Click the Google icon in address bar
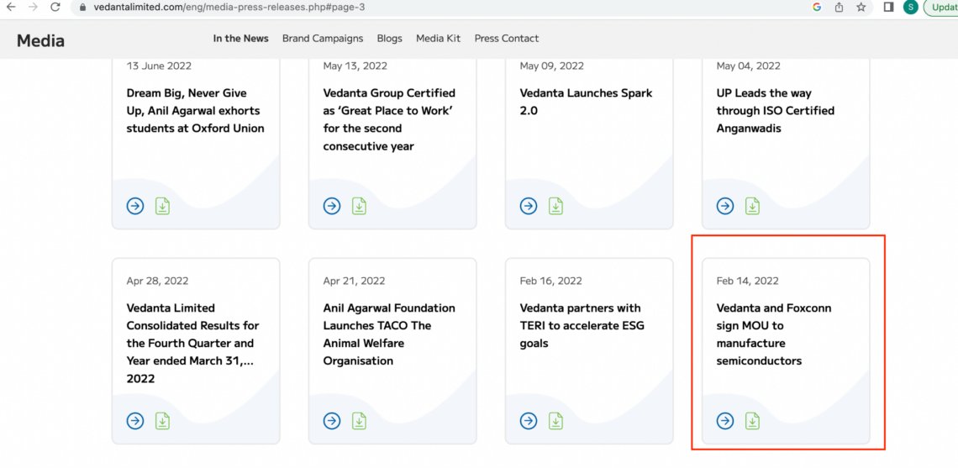The height and width of the screenshot is (468, 958). (x=817, y=8)
